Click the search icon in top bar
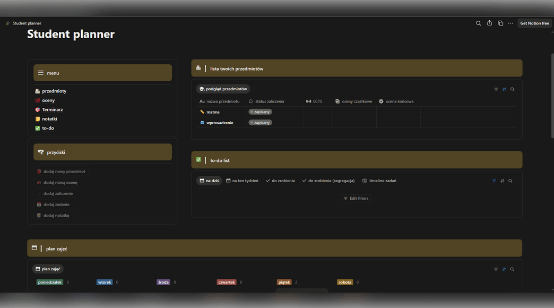Viewport: 554px width, 308px height. coord(478,23)
